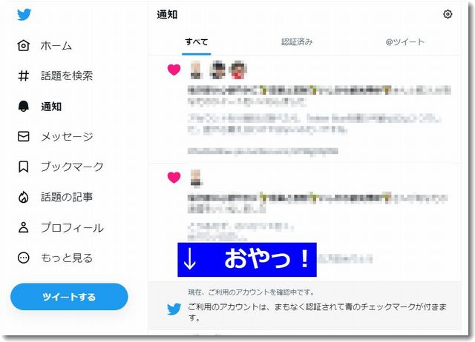
Task: Click the pink heart in second notification
Action: pyautogui.click(x=174, y=178)
